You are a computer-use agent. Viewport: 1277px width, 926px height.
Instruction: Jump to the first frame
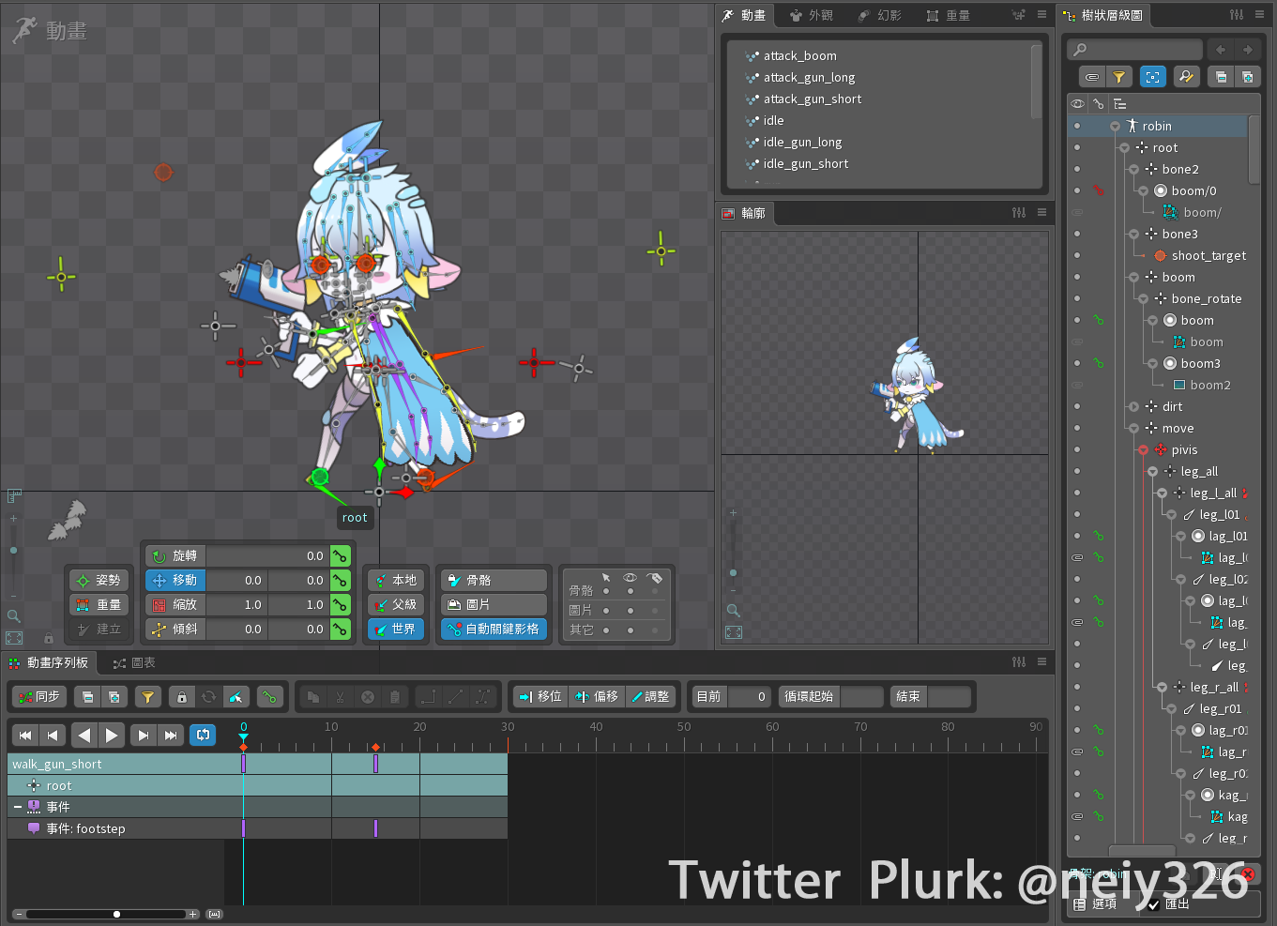click(25, 735)
